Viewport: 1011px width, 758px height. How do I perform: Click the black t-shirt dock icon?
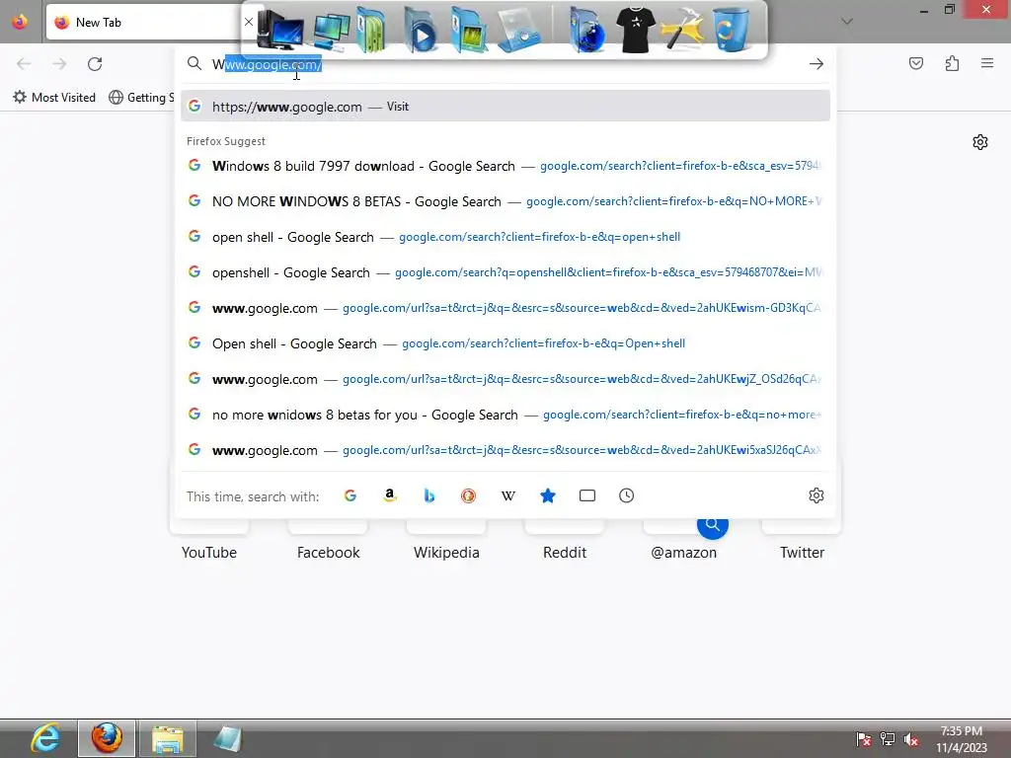(x=635, y=29)
